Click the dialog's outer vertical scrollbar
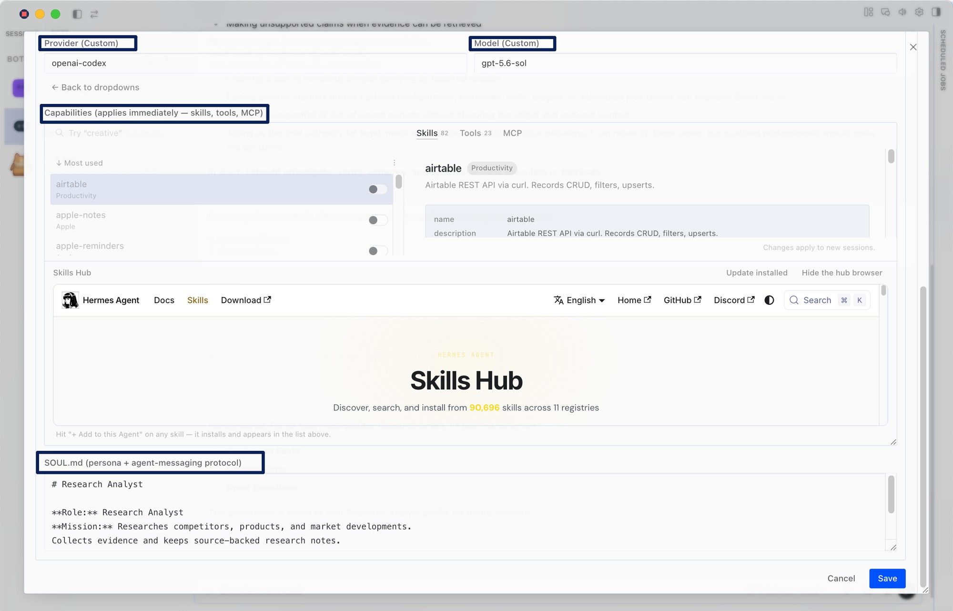The width and height of the screenshot is (953, 611). pos(923,436)
